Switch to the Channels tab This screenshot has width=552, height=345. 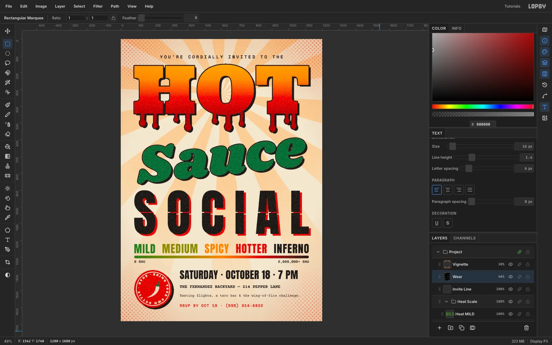(464, 238)
